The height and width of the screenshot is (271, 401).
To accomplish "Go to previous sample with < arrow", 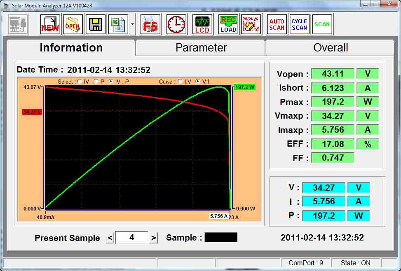I will pyautogui.click(x=110, y=238).
